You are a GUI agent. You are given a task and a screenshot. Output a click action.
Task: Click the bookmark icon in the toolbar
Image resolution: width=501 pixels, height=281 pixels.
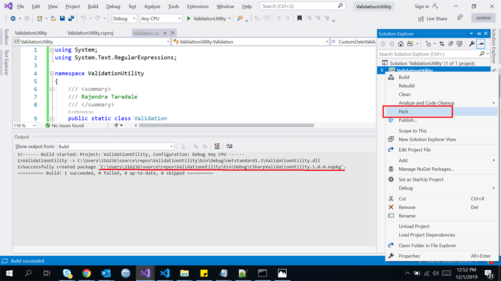point(299,19)
